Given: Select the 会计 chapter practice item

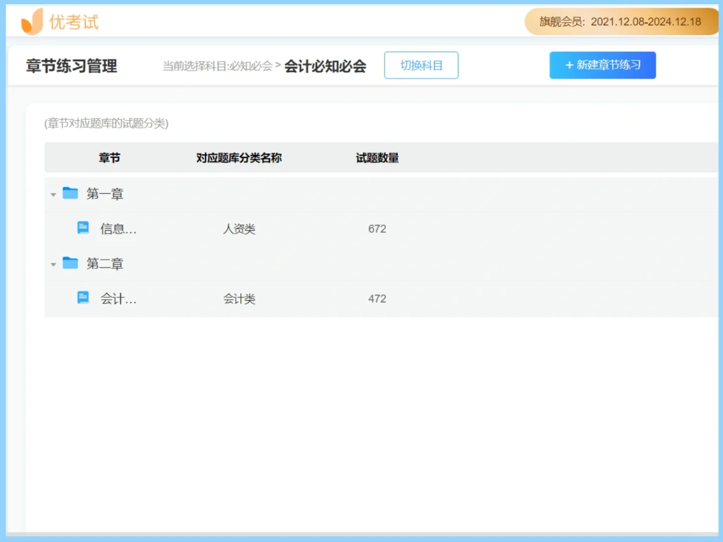Looking at the screenshot, I should pos(117,299).
